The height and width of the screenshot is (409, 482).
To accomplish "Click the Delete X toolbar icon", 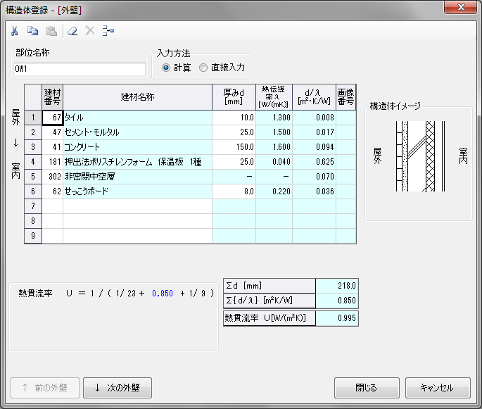I will (89, 31).
